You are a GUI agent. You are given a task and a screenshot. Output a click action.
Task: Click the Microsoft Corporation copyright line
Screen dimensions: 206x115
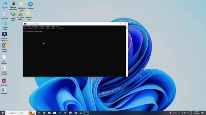pyautogui.click(x=43, y=28)
